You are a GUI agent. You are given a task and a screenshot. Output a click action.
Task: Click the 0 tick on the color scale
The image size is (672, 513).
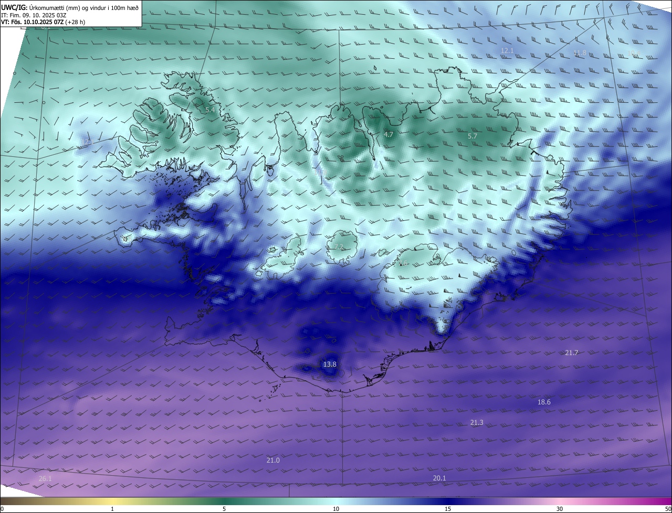point(2,509)
